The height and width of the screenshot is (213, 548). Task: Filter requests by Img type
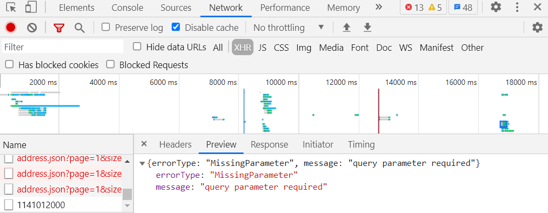(304, 48)
